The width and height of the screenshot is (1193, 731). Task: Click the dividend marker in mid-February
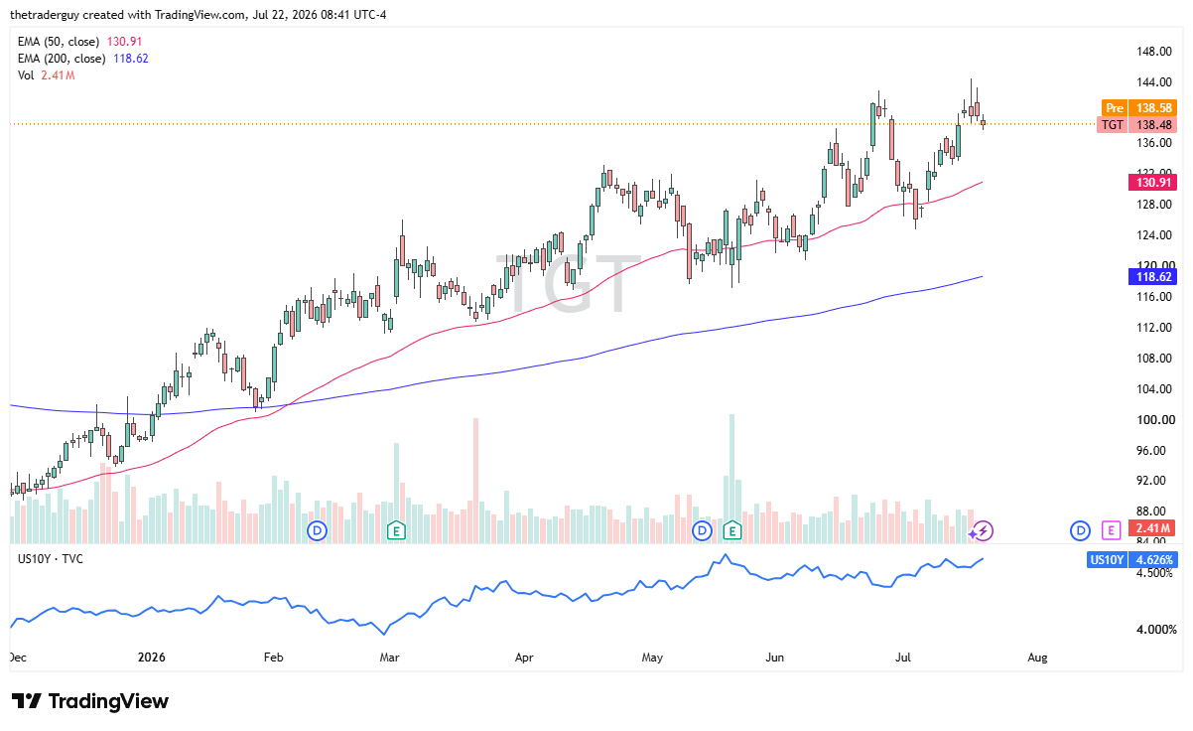tap(318, 530)
